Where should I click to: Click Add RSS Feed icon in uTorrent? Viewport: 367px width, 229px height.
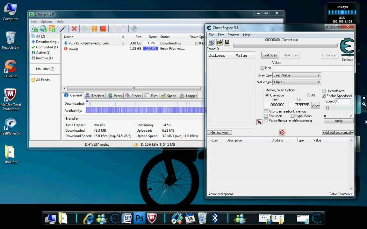[x=52, y=29]
